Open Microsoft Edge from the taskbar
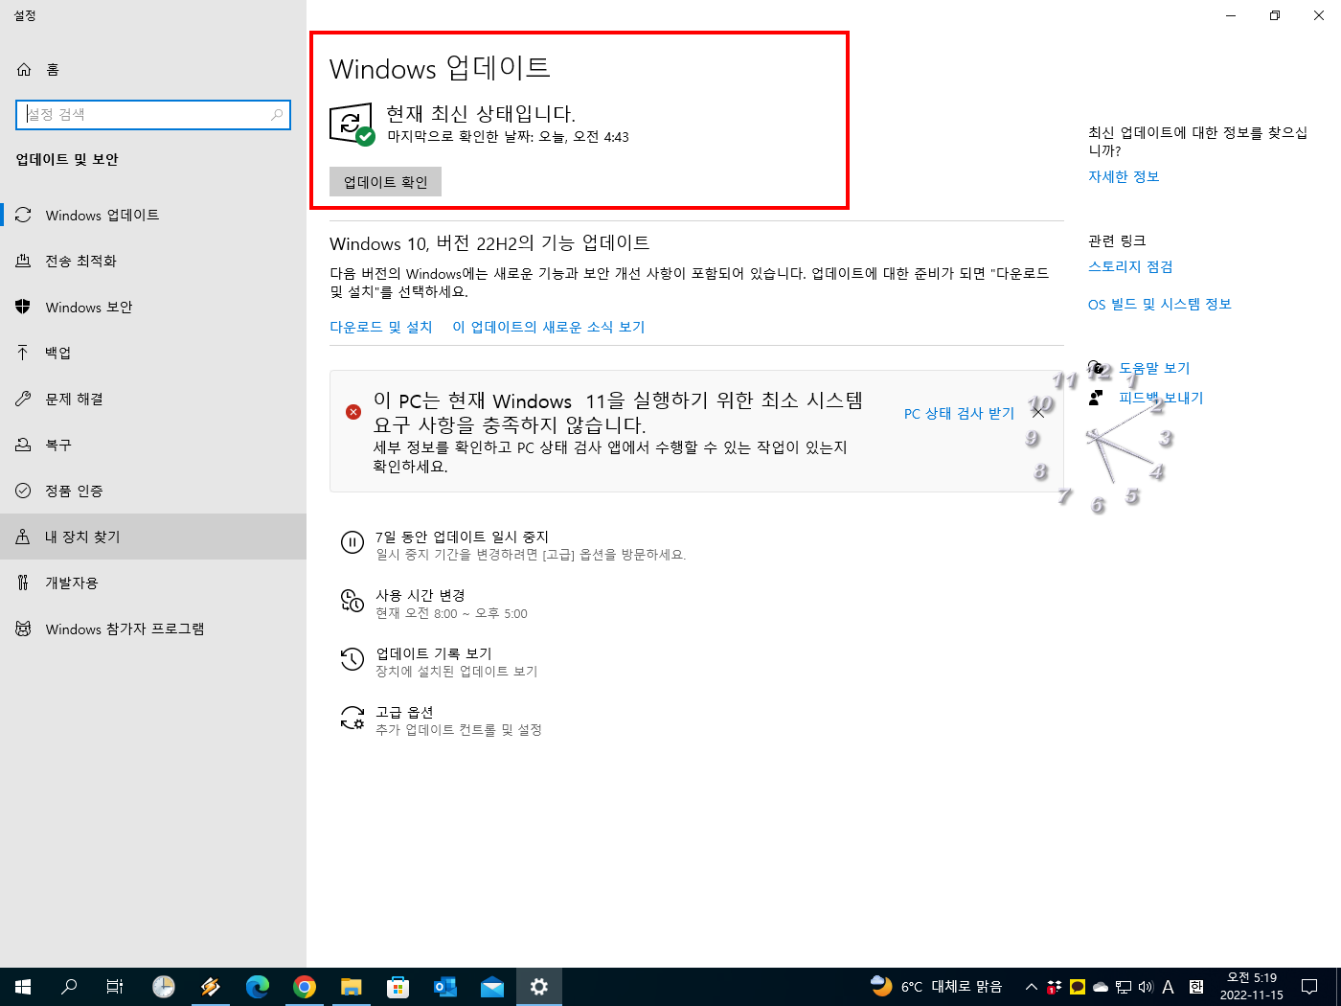The width and height of the screenshot is (1341, 1006). (x=258, y=986)
